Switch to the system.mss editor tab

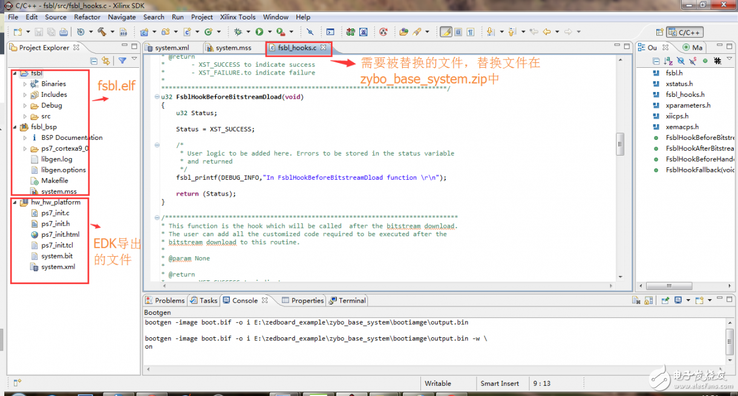[233, 47]
